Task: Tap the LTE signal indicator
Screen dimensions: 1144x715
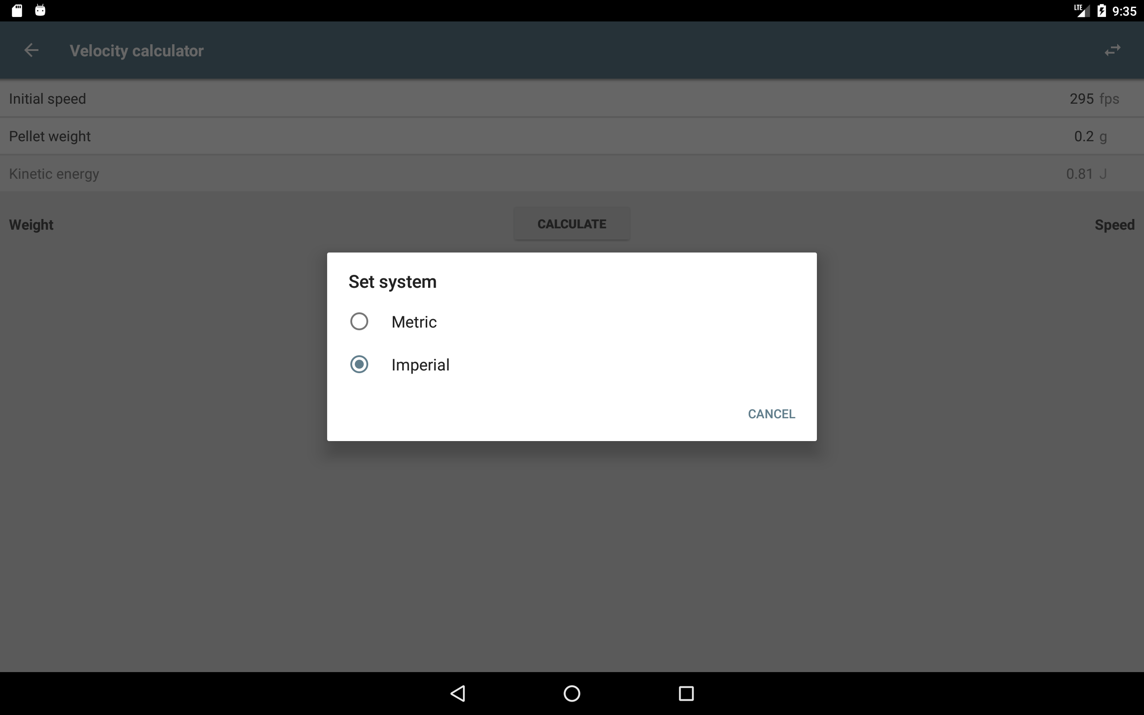Action: coord(1081,10)
